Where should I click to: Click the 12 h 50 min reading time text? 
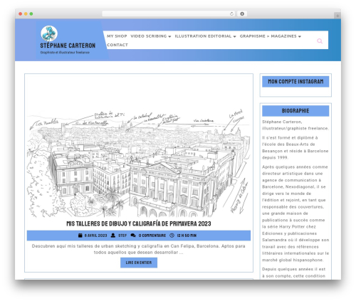pyautogui.click(x=187, y=236)
